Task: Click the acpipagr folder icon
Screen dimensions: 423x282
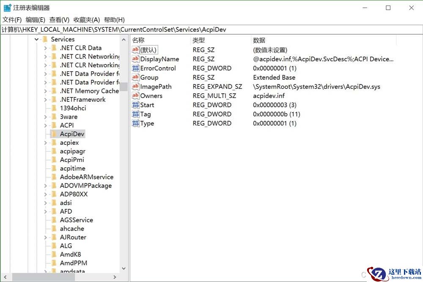Action: 54,151
